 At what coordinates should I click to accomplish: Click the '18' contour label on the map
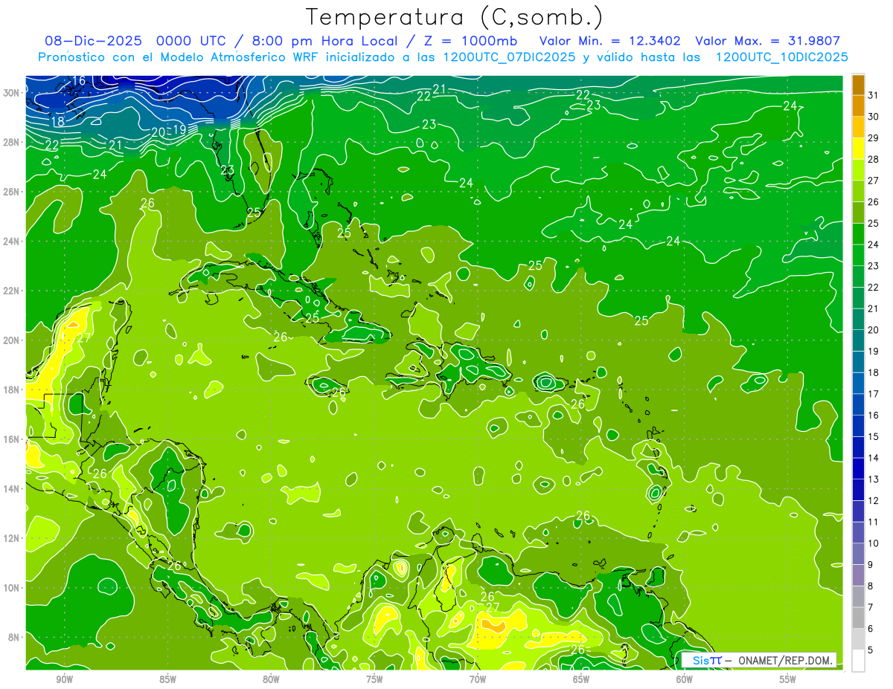click(57, 122)
